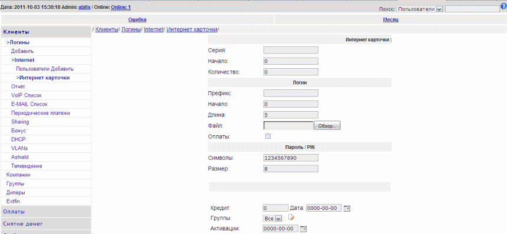
Task: Open the Дилеры sidebar item
Action: [15, 192]
